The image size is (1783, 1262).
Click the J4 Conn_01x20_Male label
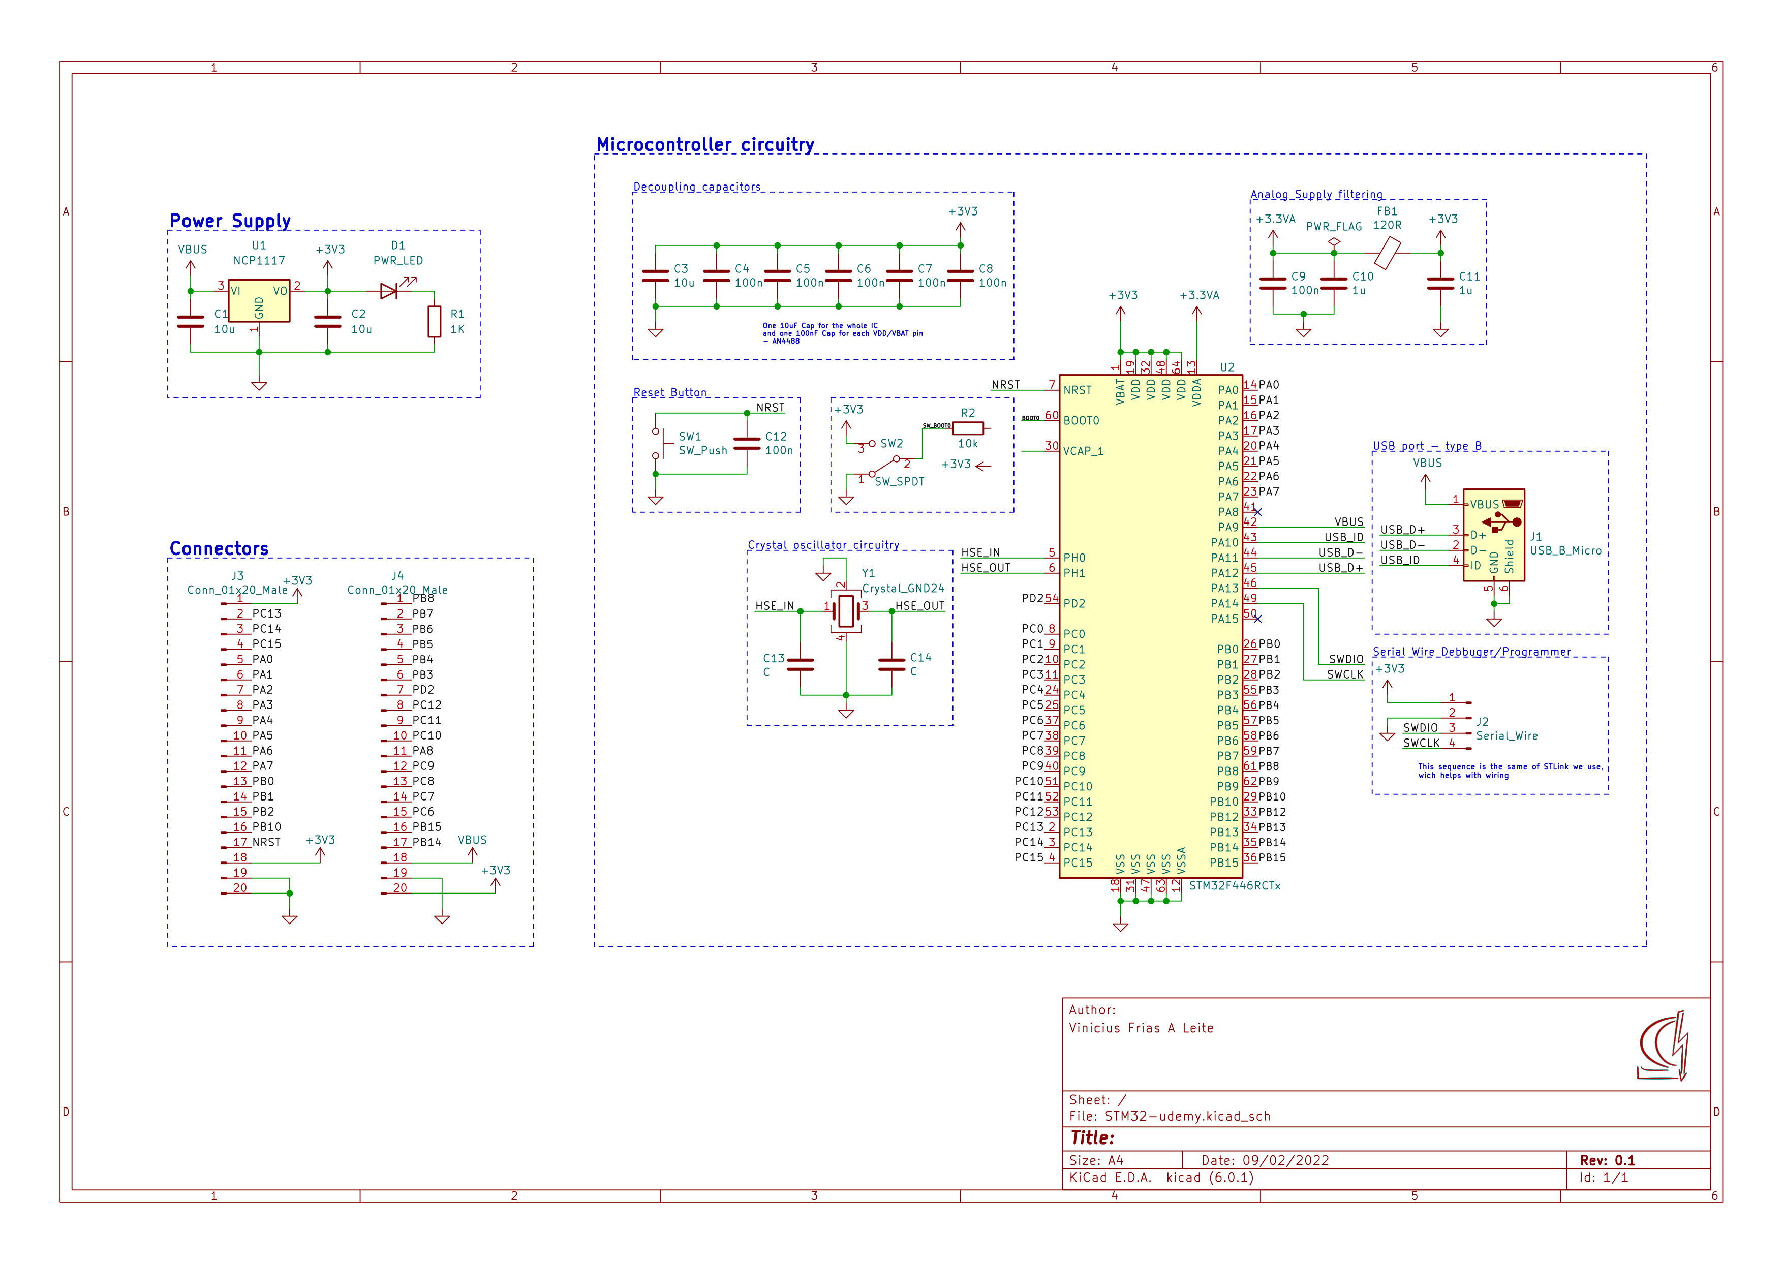[397, 590]
